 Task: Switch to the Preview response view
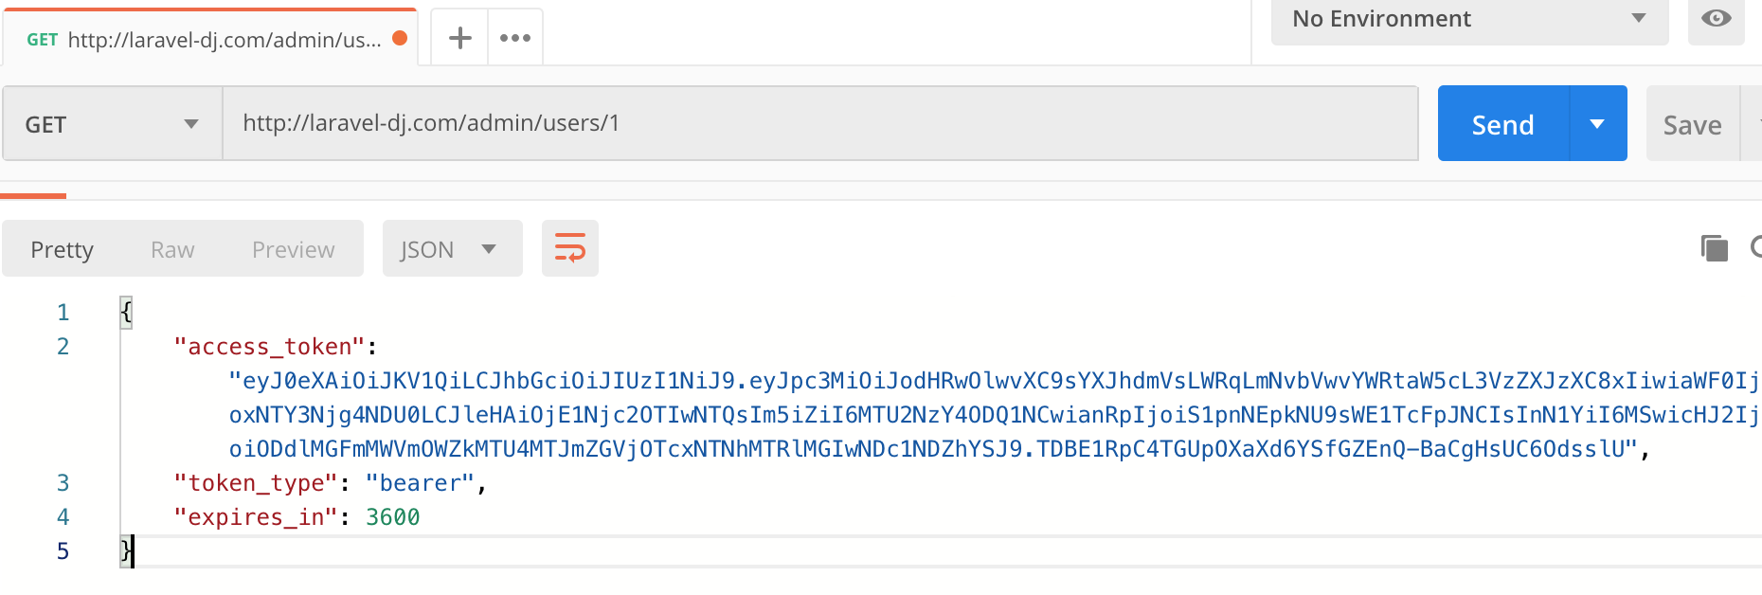[293, 249]
